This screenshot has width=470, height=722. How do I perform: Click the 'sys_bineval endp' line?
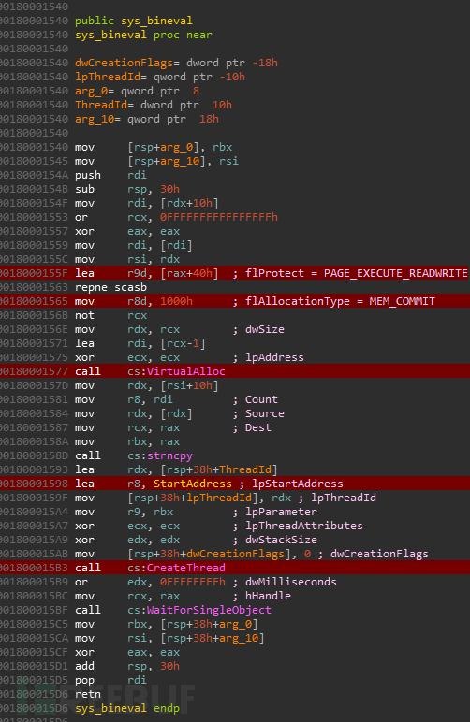(127, 708)
